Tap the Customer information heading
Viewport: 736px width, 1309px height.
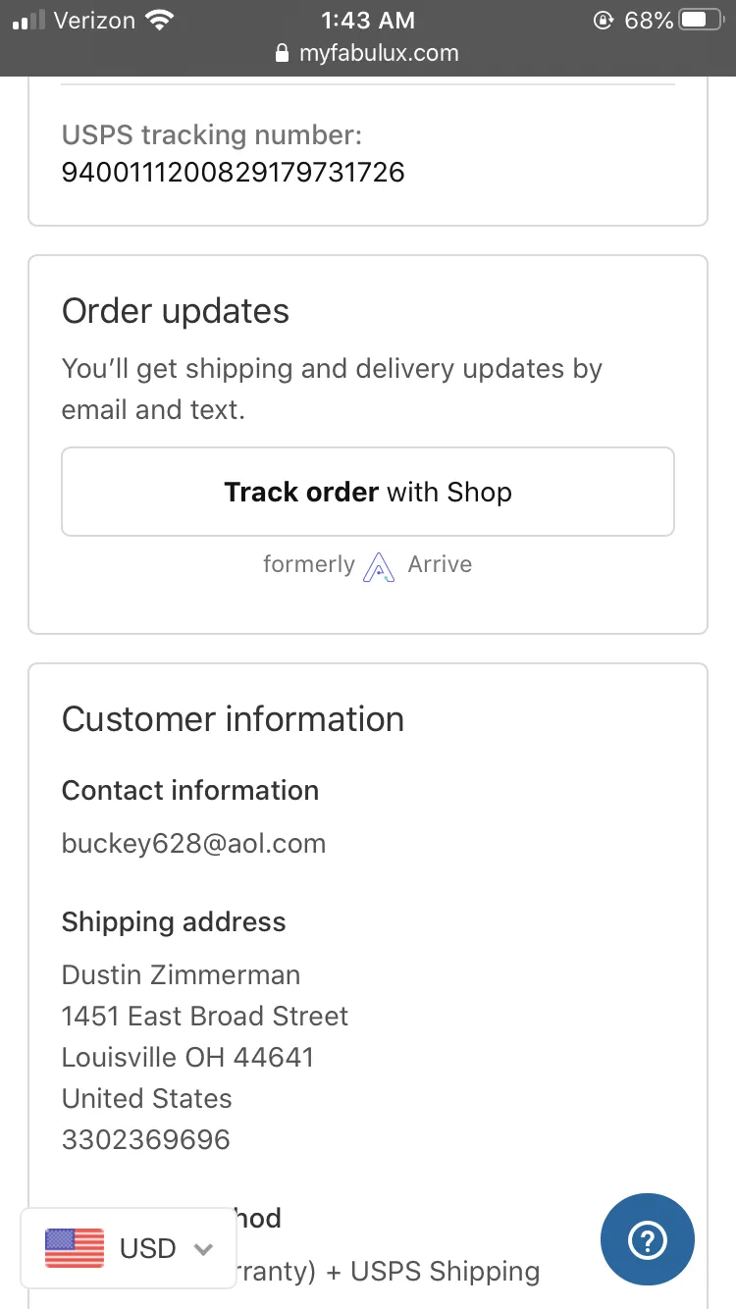coord(233,719)
